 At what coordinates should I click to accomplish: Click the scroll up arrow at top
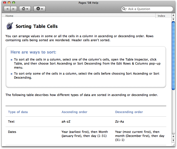tap(173, 15)
